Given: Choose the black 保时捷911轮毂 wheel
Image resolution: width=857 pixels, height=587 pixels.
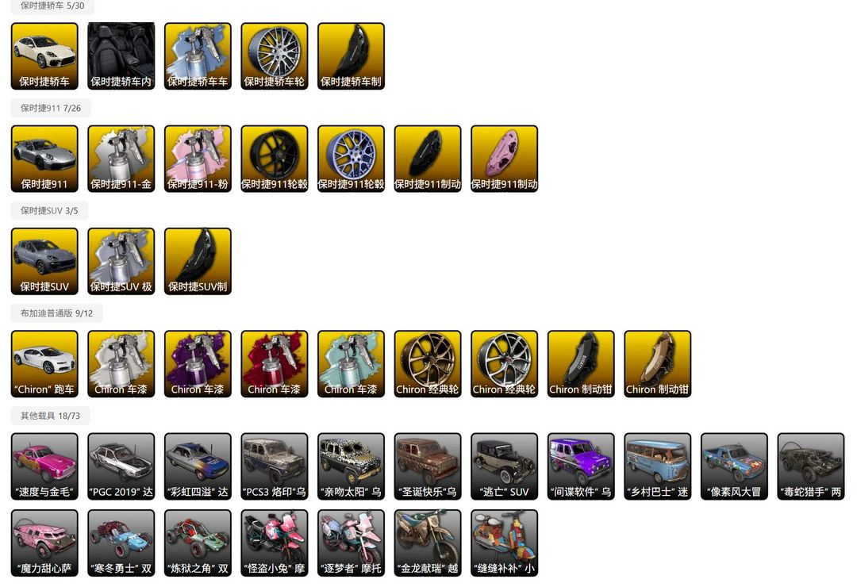Looking at the screenshot, I should click(275, 159).
